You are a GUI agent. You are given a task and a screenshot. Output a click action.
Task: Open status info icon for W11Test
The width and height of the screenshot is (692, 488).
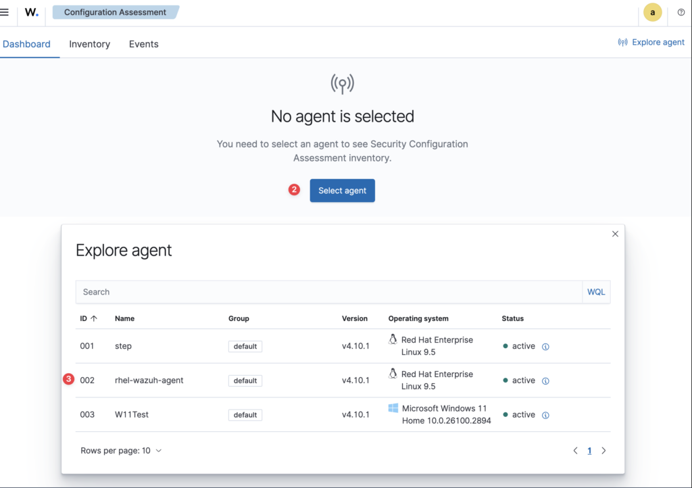(x=545, y=416)
